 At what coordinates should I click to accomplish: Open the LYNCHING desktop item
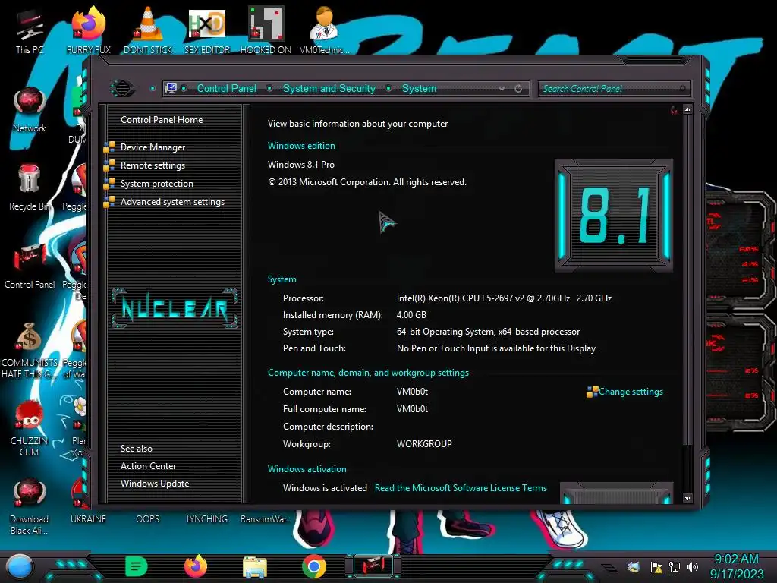(x=207, y=518)
